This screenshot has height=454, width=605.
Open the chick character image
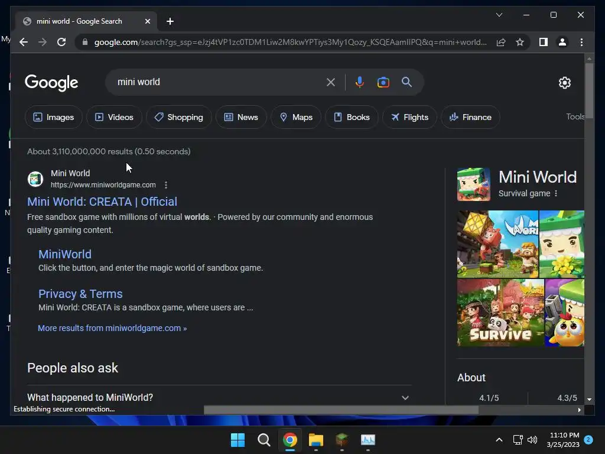pyautogui.click(x=564, y=313)
